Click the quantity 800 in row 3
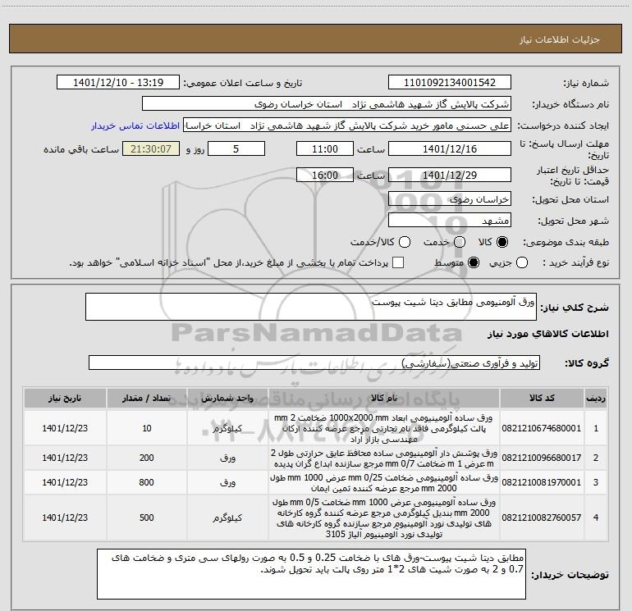This screenshot has width=632, height=611. 147,482
